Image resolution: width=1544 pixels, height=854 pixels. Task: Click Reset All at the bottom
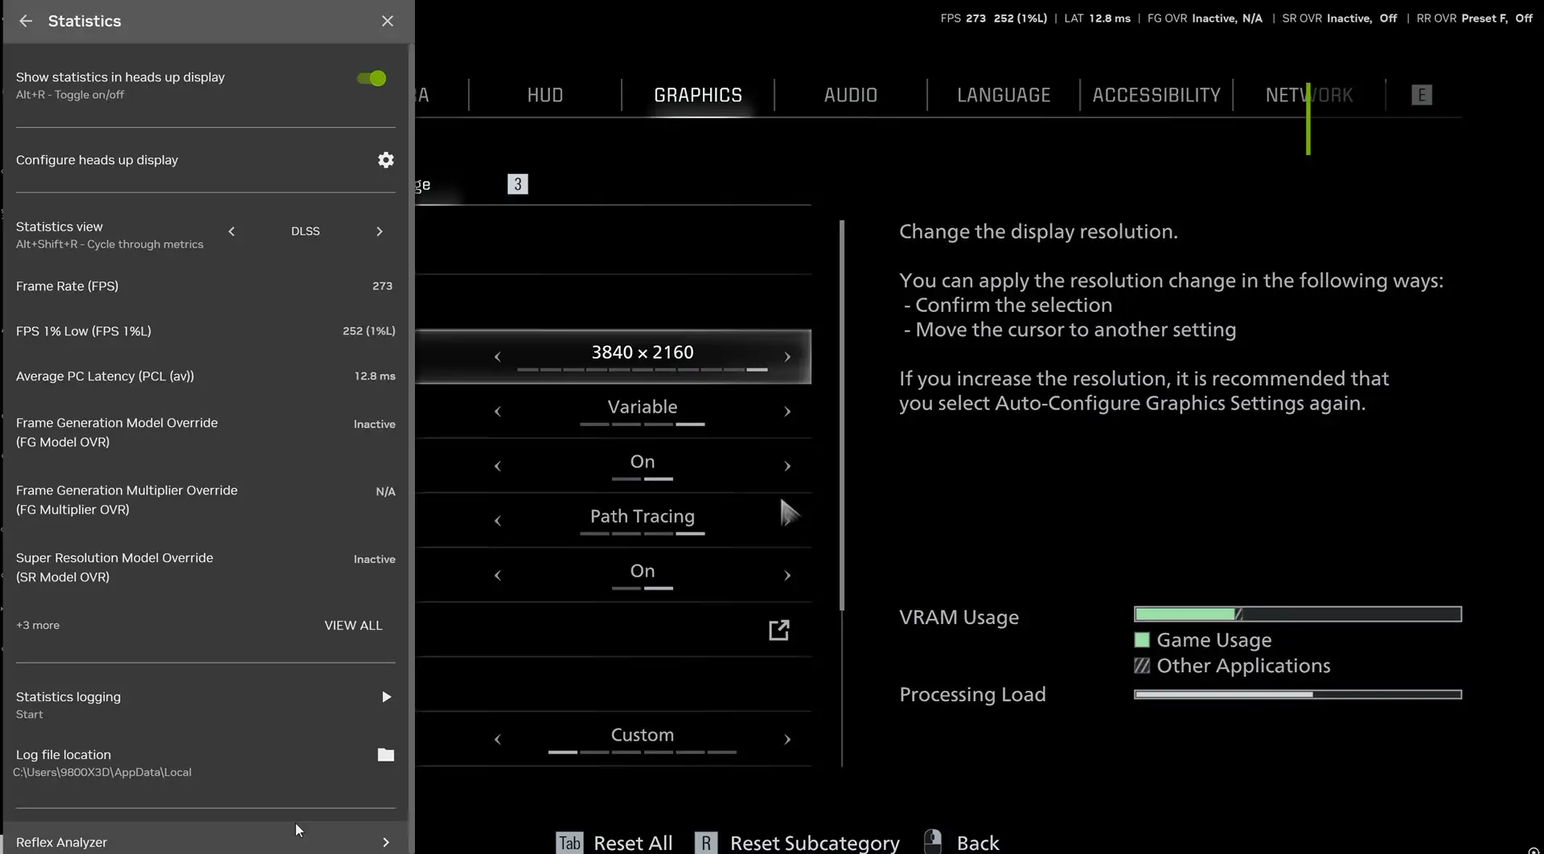pos(633,843)
